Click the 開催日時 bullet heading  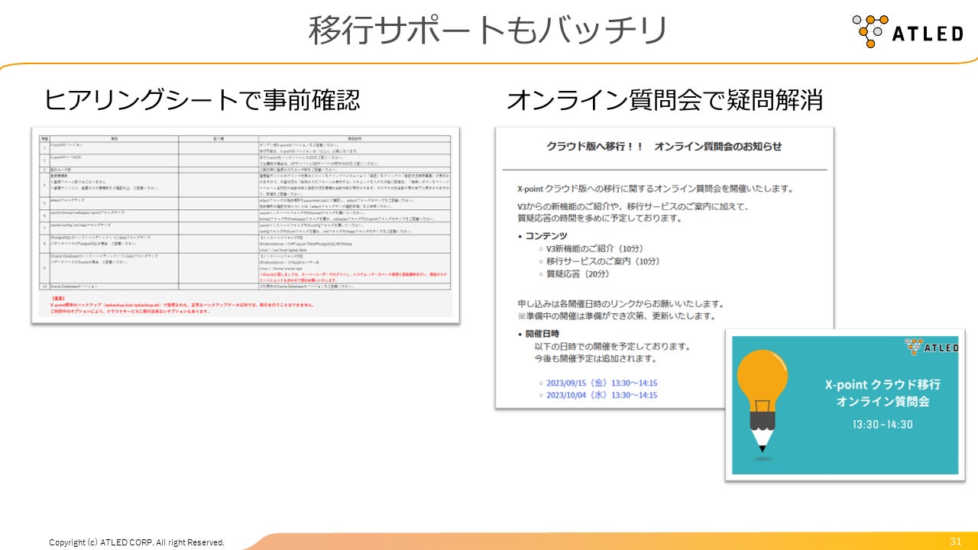(544, 334)
